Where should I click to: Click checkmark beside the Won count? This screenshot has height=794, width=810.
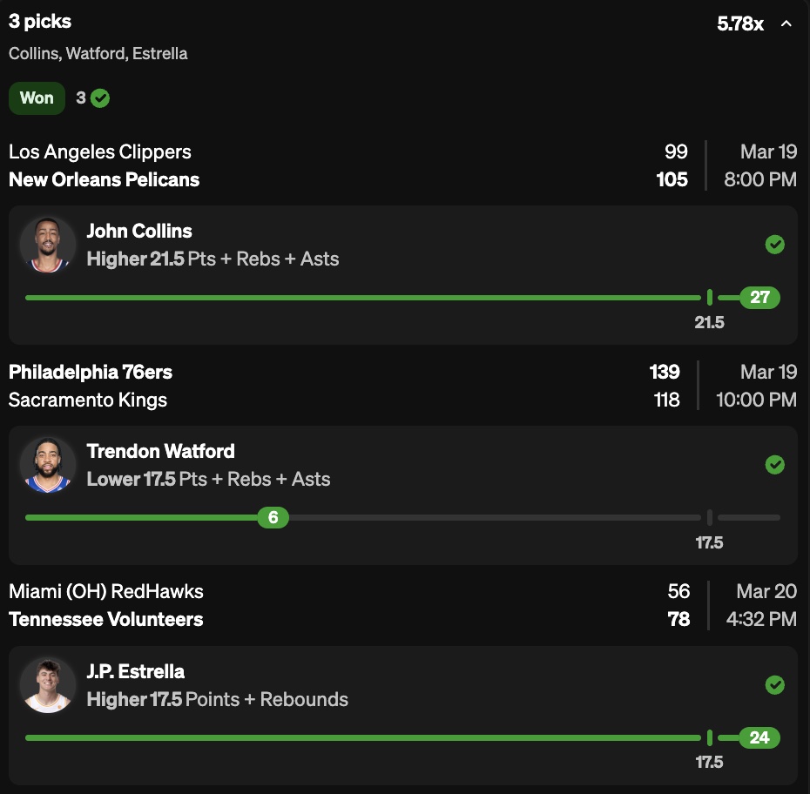100,98
